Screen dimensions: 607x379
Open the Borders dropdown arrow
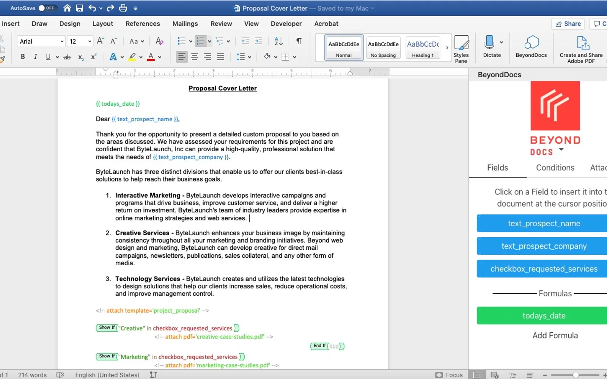[x=294, y=57]
